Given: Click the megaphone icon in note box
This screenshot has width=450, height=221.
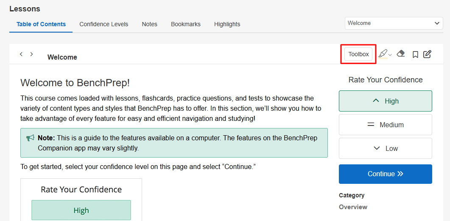Looking at the screenshot, I should (30, 138).
